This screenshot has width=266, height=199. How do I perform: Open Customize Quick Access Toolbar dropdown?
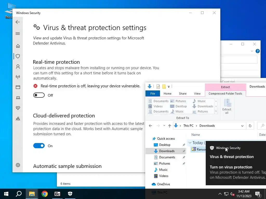(x=169, y=87)
